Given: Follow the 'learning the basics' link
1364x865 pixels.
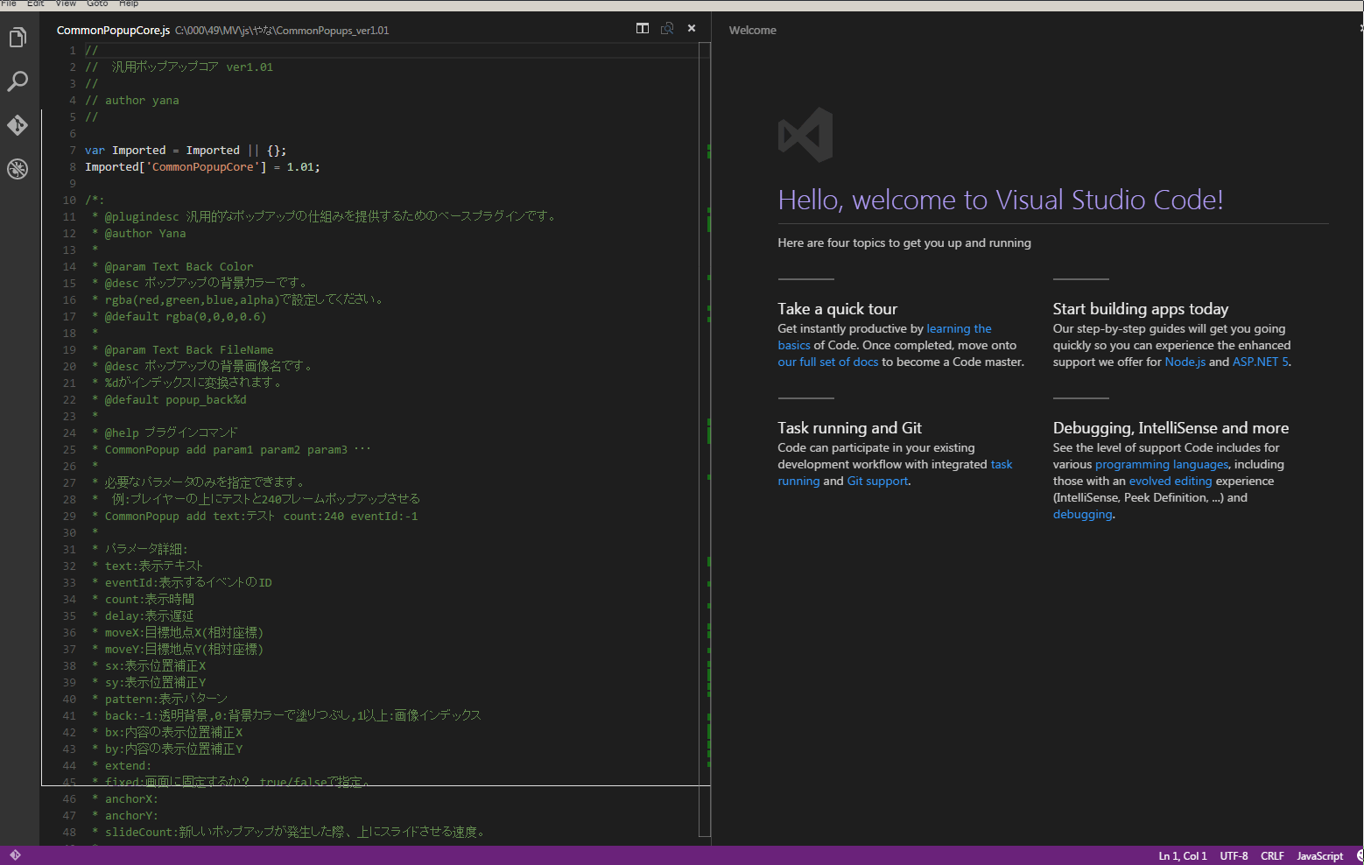Looking at the screenshot, I should [885, 337].
